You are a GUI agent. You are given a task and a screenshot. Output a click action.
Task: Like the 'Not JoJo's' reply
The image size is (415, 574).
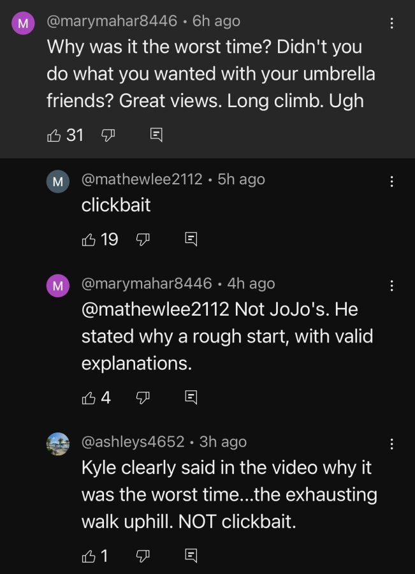(x=89, y=397)
